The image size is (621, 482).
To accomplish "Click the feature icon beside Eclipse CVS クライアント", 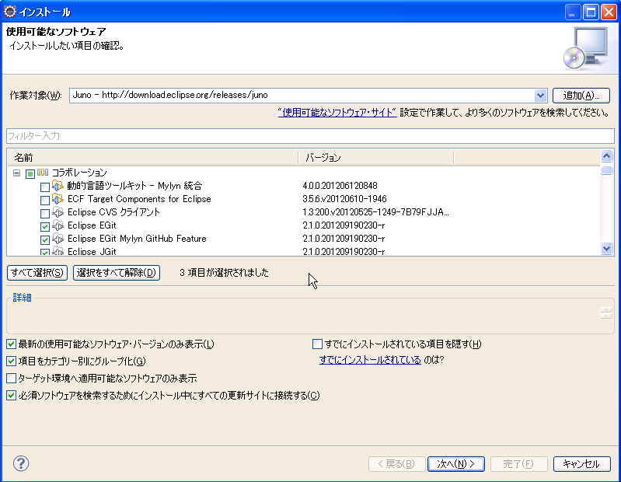I will (x=58, y=212).
